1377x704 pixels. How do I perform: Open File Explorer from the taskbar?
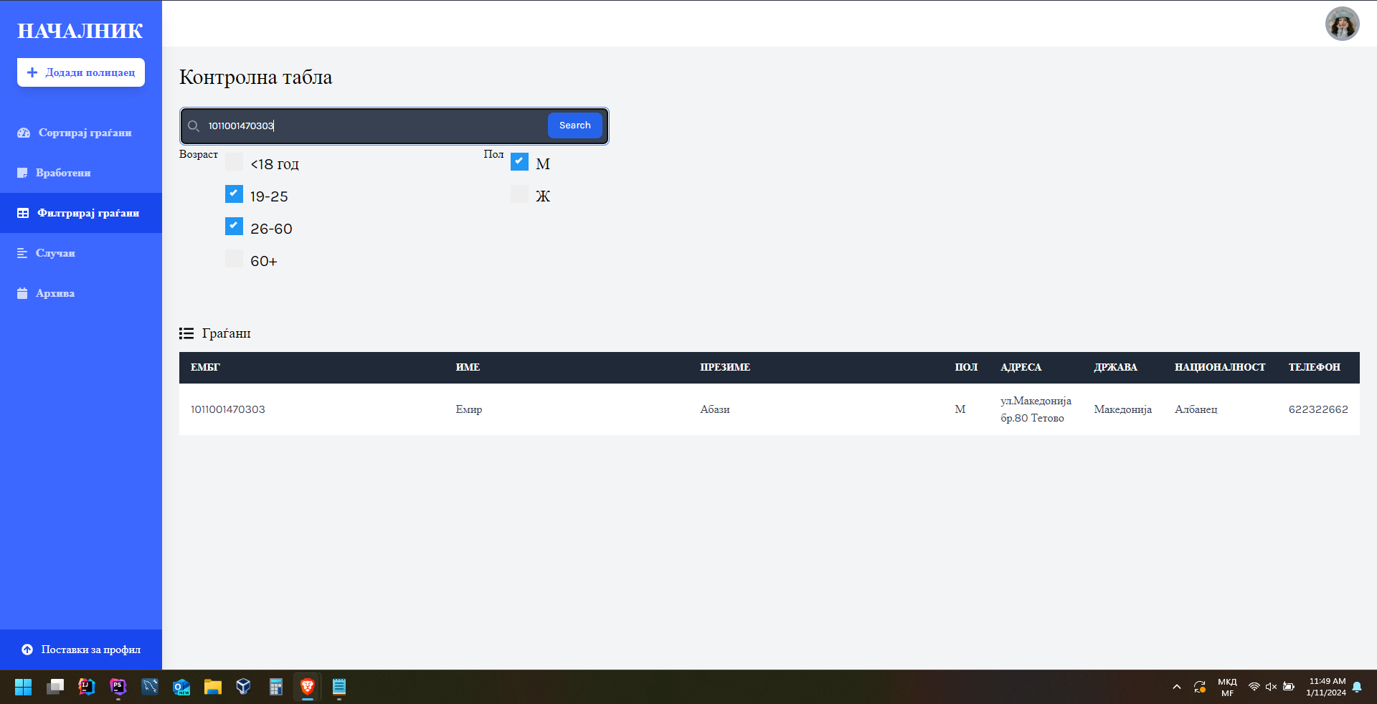[x=213, y=687]
